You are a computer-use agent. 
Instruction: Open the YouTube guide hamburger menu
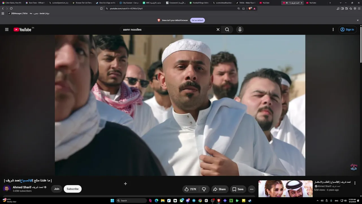coord(7,29)
